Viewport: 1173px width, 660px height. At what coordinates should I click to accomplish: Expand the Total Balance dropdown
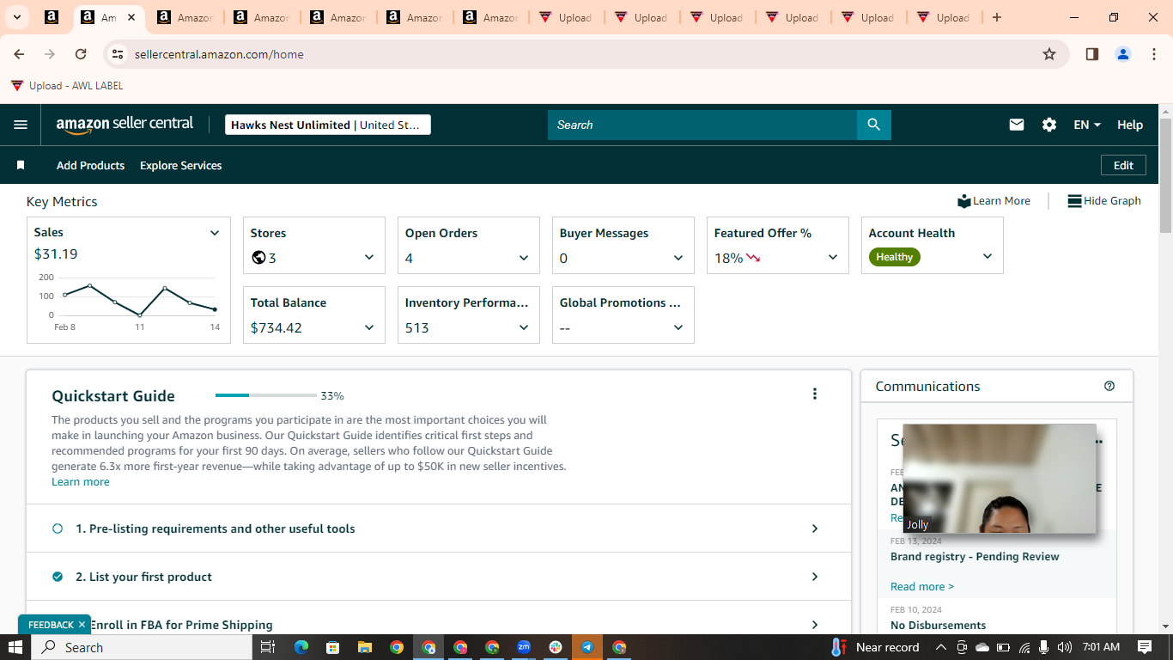click(x=369, y=327)
